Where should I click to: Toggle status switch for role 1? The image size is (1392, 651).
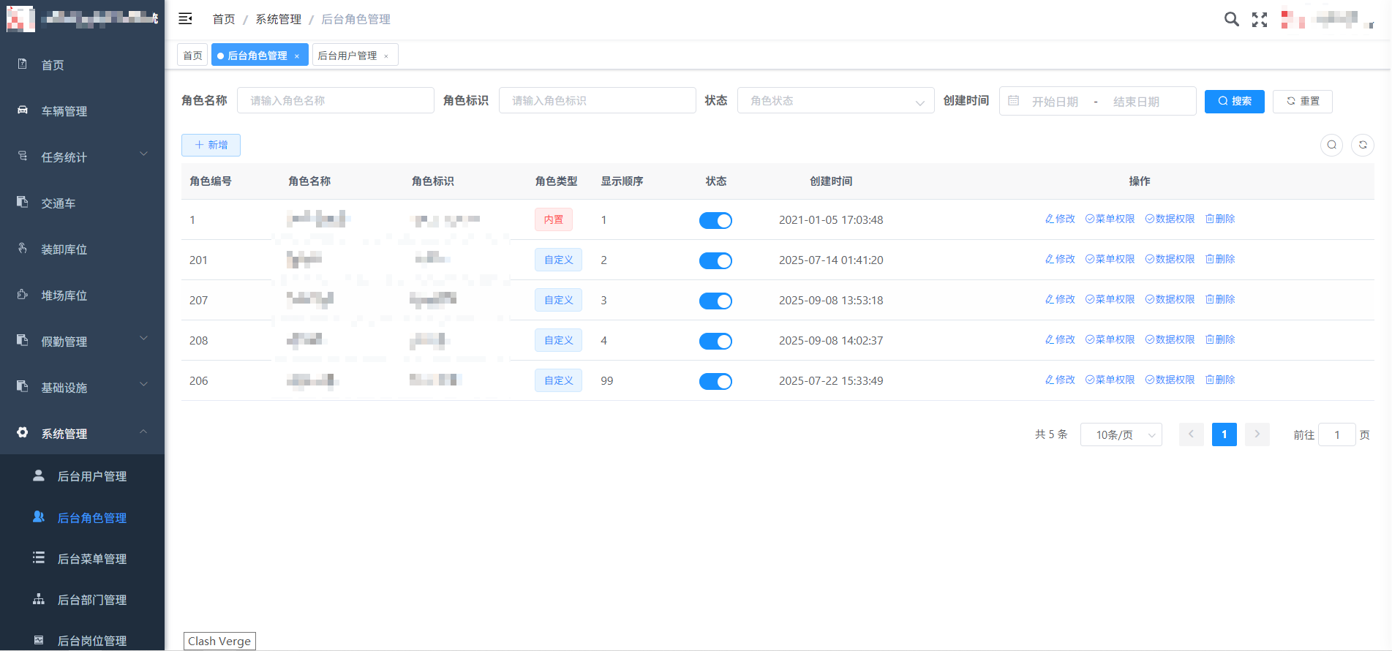[x=715, y=220]
